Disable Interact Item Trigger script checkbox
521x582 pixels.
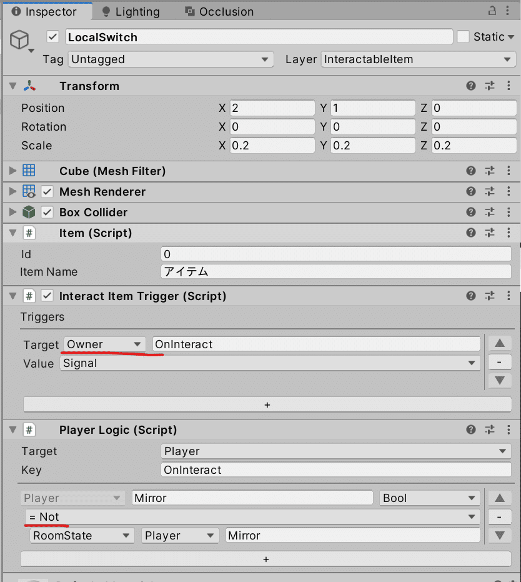[47, 296]
